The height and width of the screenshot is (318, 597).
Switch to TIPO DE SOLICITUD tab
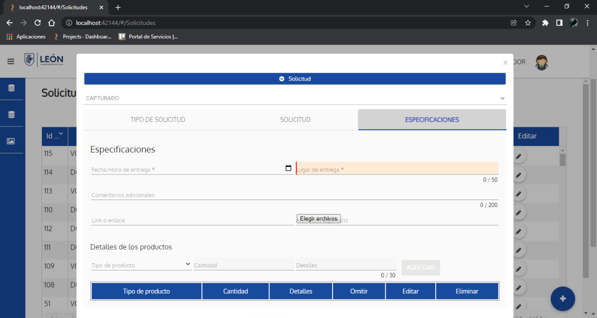pyautogui.click(x=158, y=119)
